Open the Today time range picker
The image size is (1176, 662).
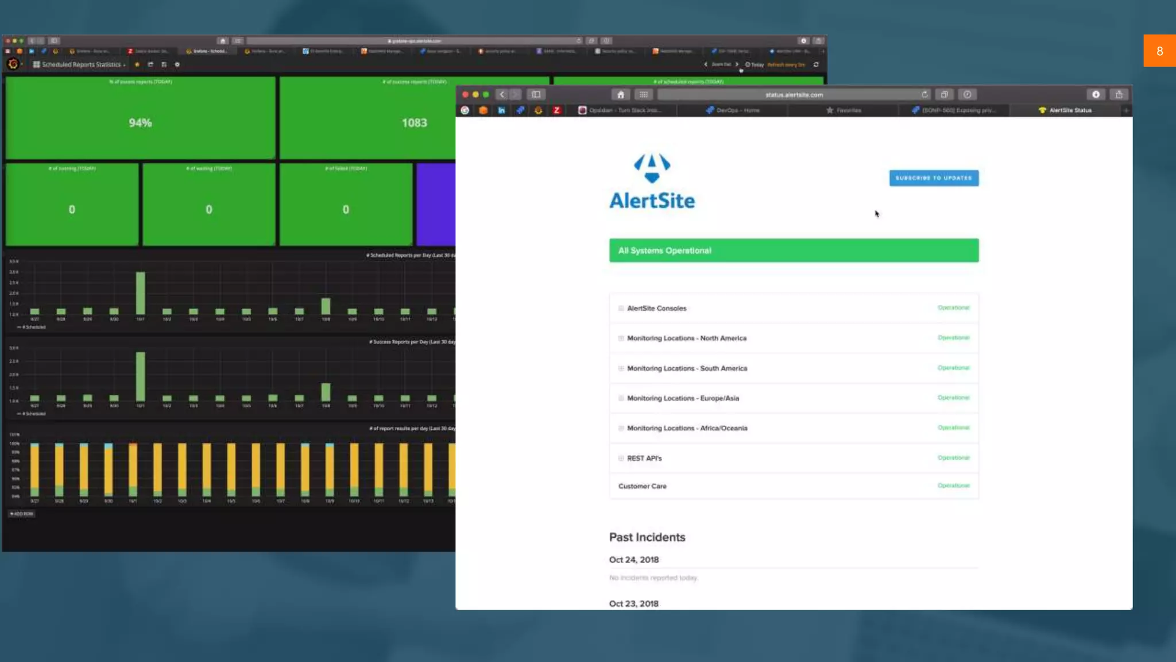[755, 64]
